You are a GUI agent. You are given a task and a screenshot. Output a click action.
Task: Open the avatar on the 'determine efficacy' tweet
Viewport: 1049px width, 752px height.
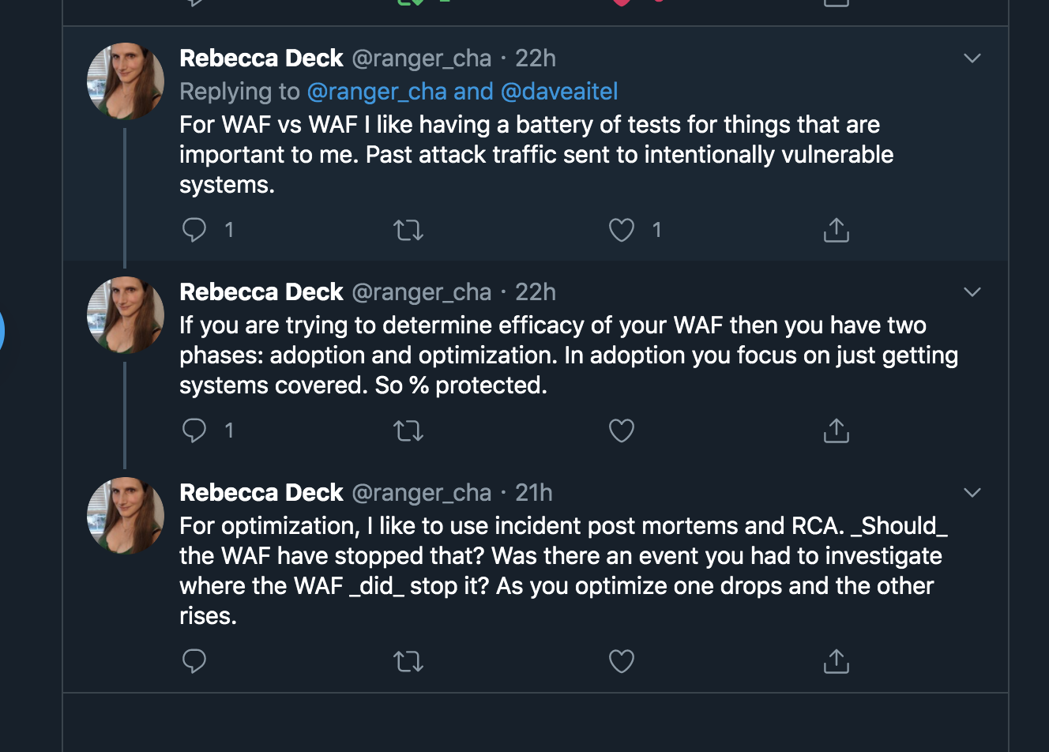coord(126,314)
